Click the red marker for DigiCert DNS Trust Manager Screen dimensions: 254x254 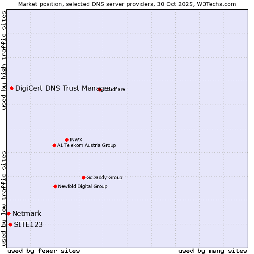tap(12, 88)
